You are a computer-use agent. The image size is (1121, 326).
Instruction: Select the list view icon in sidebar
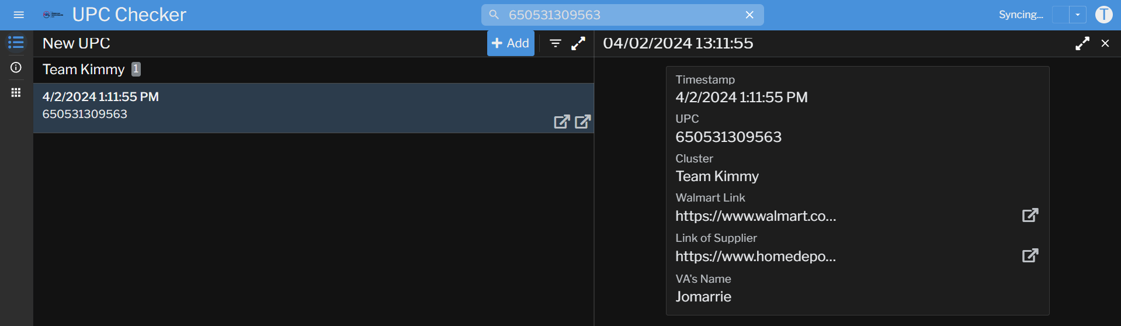16,43
